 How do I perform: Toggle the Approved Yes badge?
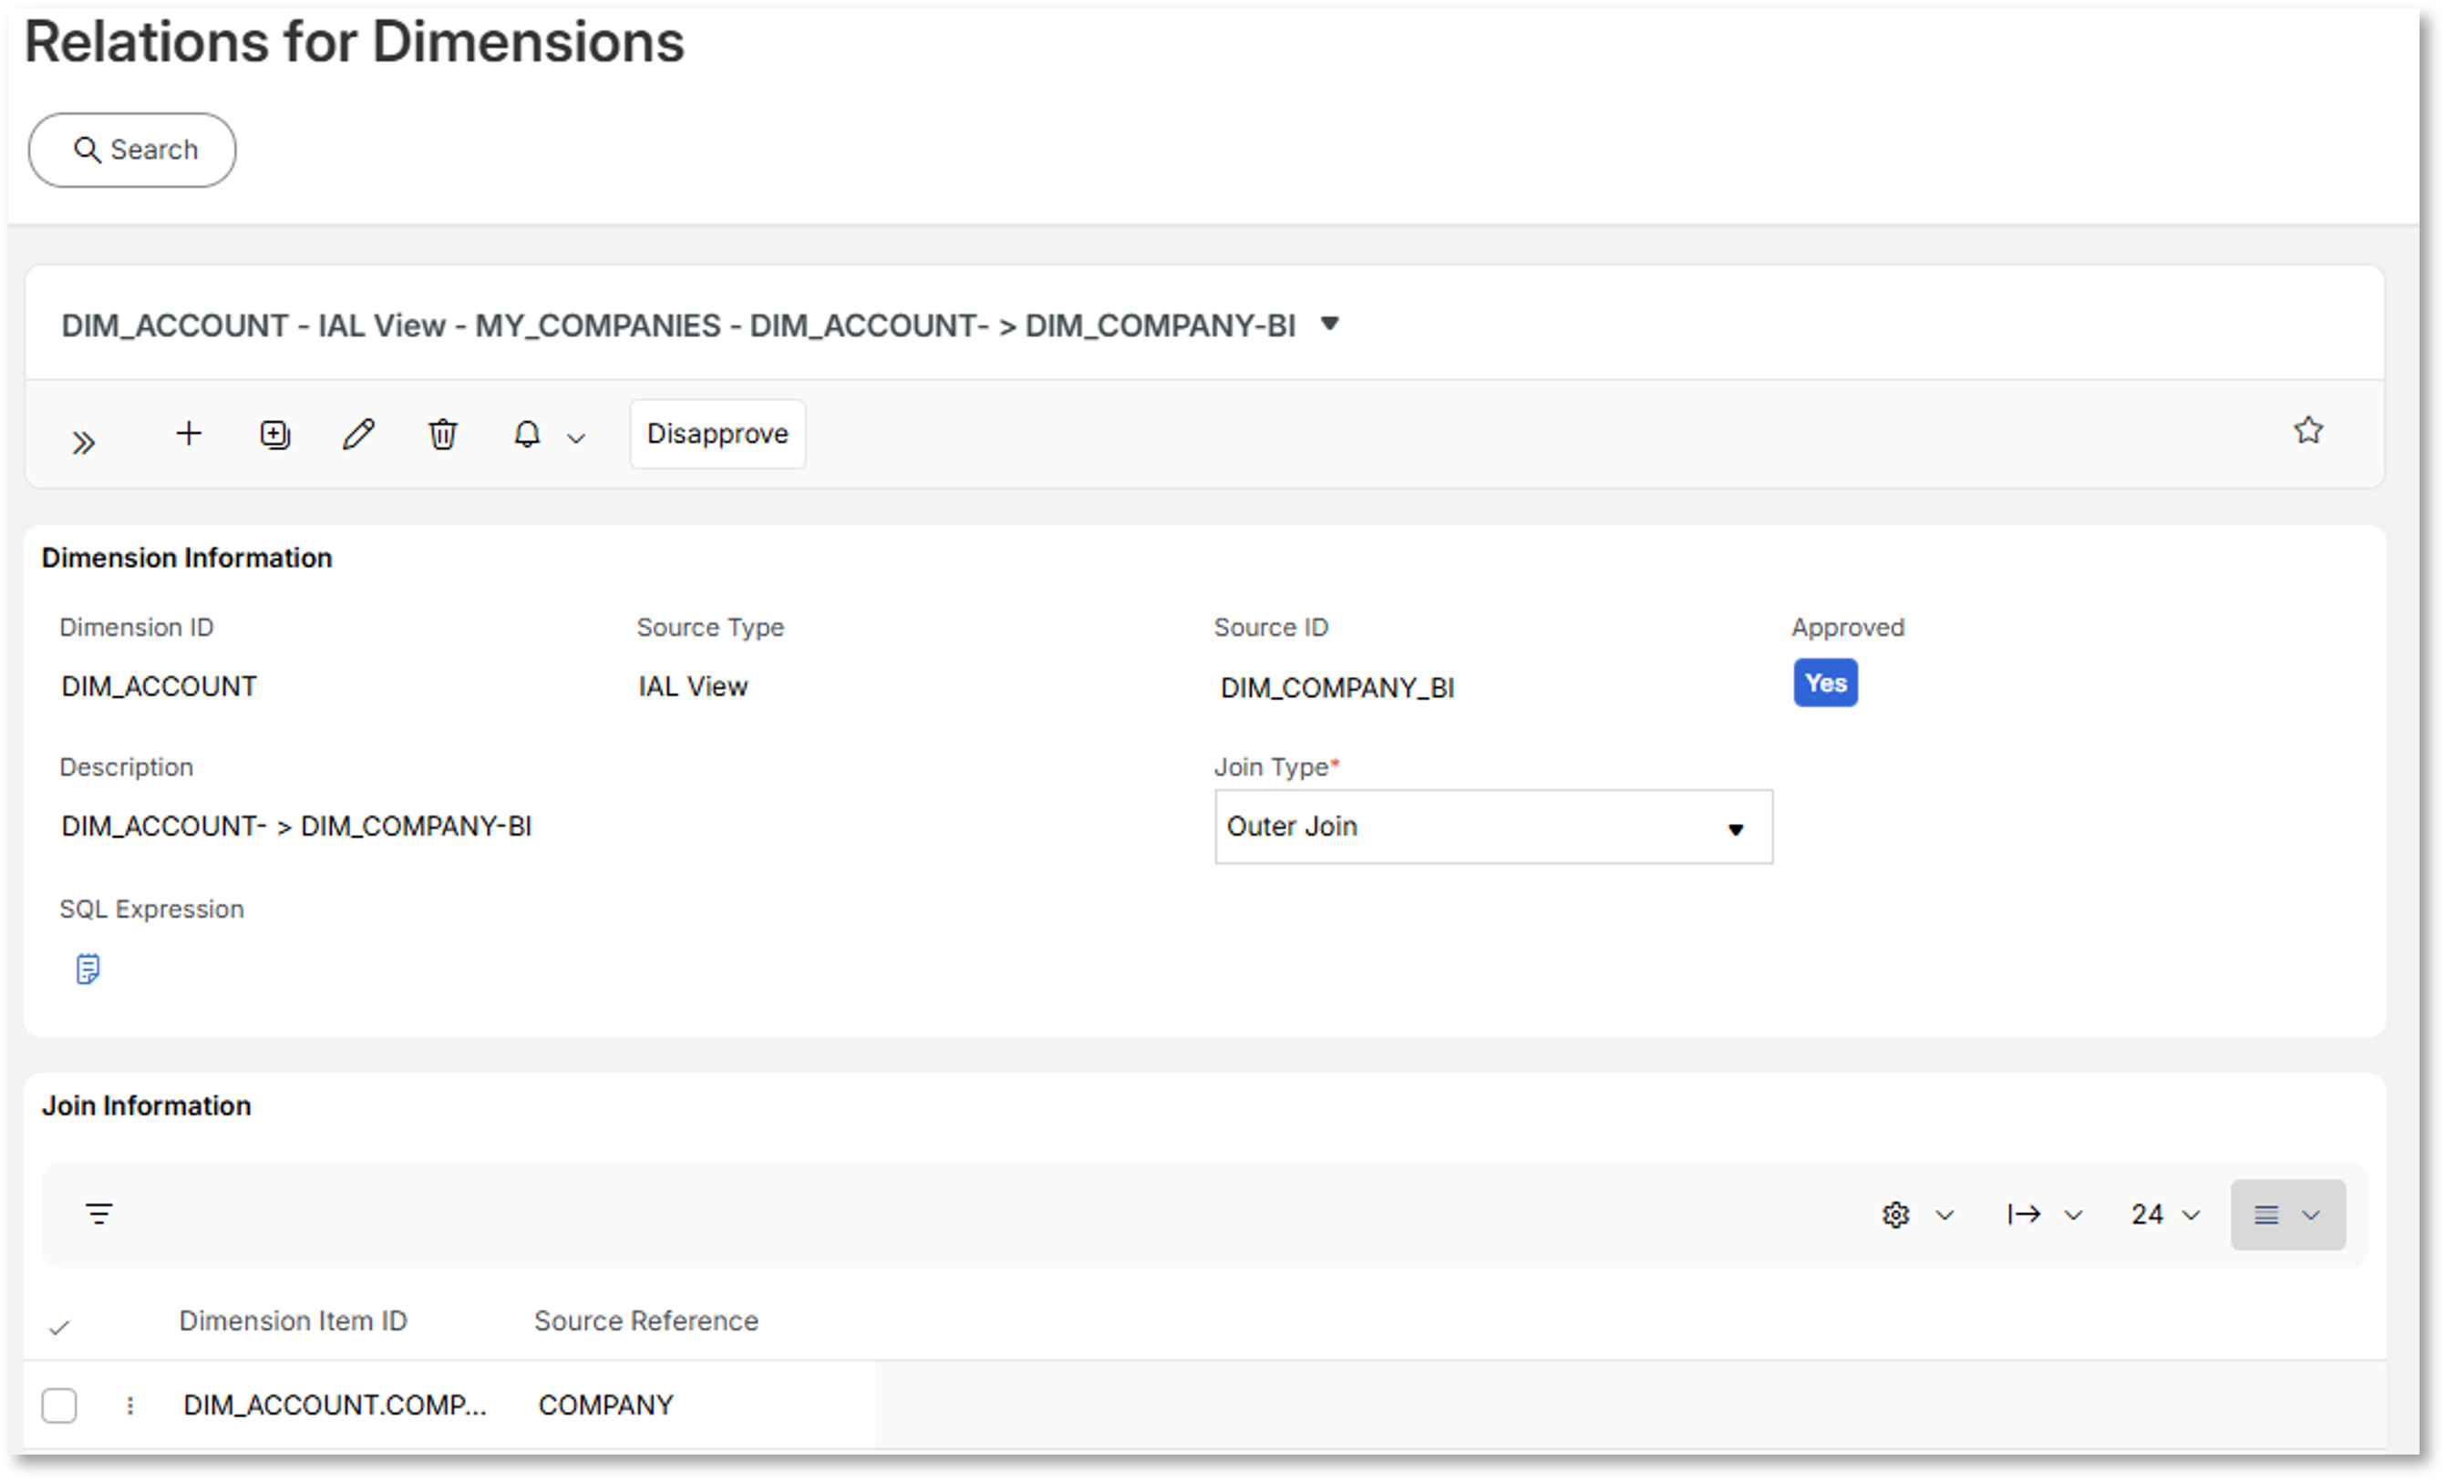(1825, 683)
